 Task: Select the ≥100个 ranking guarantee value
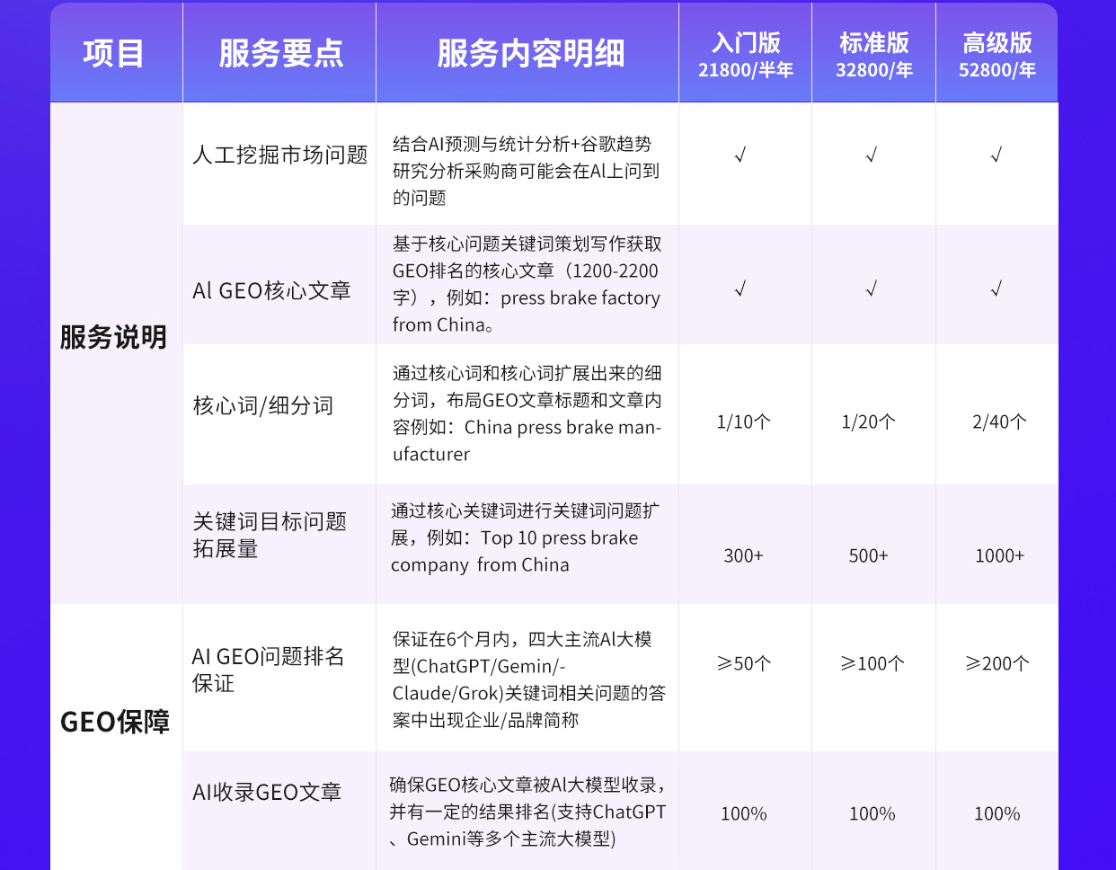(872, 663)
